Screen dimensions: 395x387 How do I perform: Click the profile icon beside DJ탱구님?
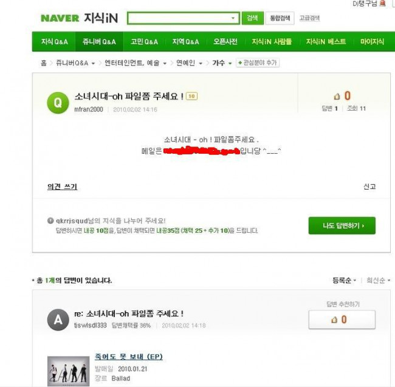coord(383,3)
